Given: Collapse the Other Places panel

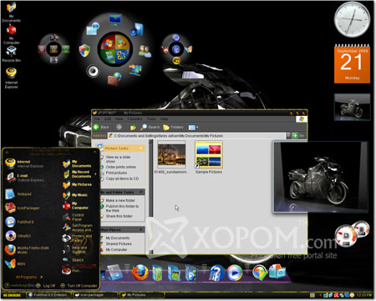Looking at the screenshot, I should pyautogui.click(x=141, y=229).
